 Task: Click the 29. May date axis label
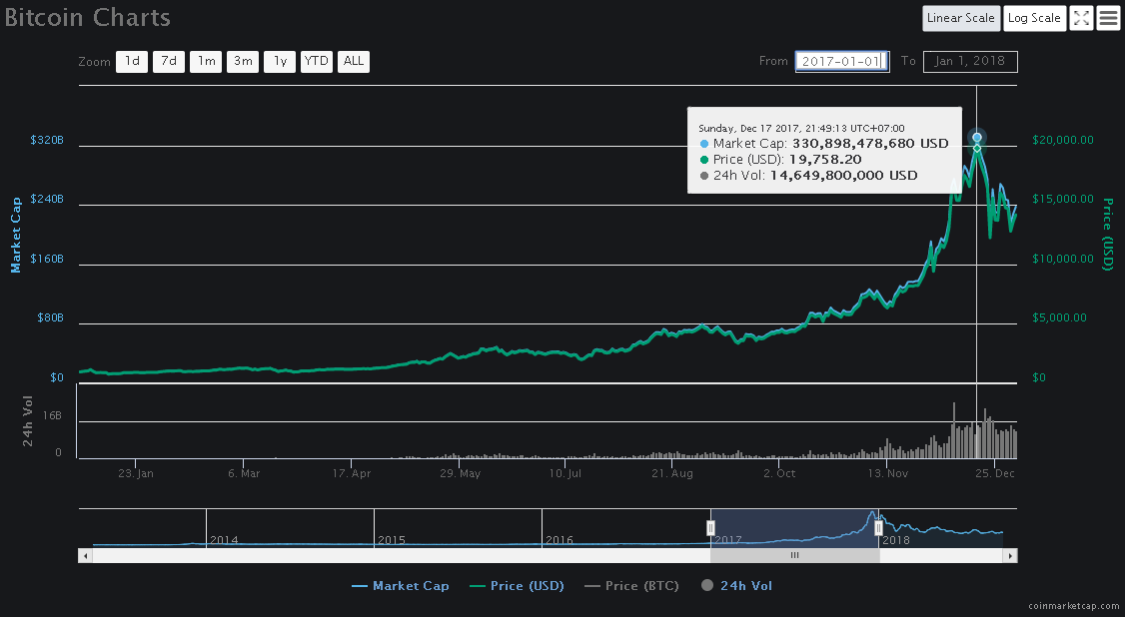460,473
